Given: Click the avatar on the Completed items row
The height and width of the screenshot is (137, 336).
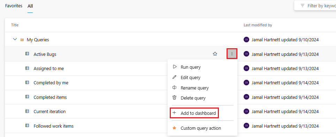Looking at the screenshot, I should [x=246, y=97].
